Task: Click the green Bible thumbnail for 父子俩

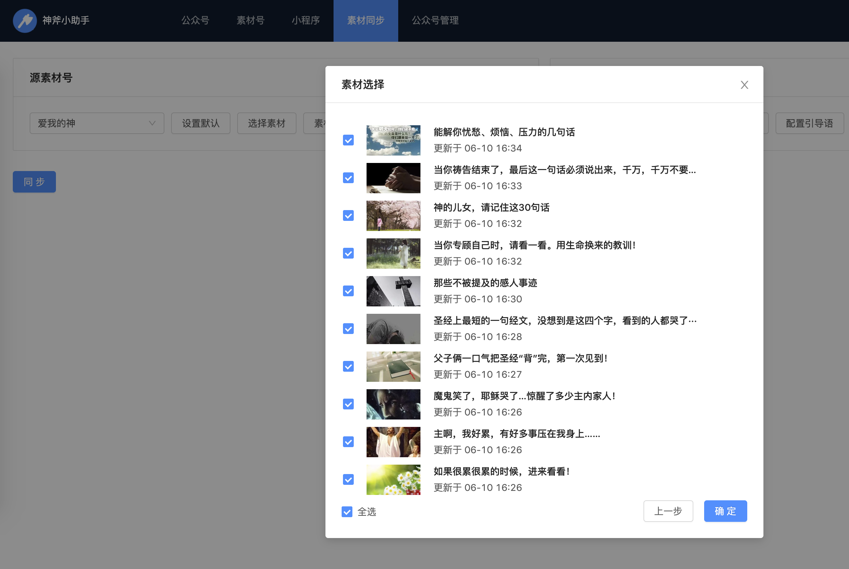Action: pos(393,367)
